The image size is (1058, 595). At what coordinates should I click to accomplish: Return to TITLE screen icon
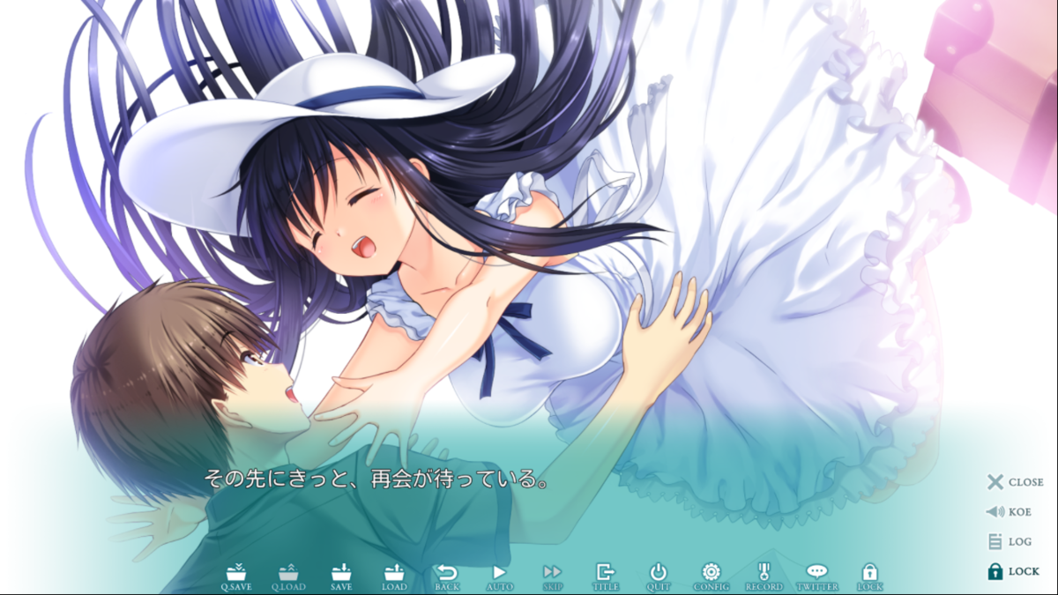click(x=606, y=577)
